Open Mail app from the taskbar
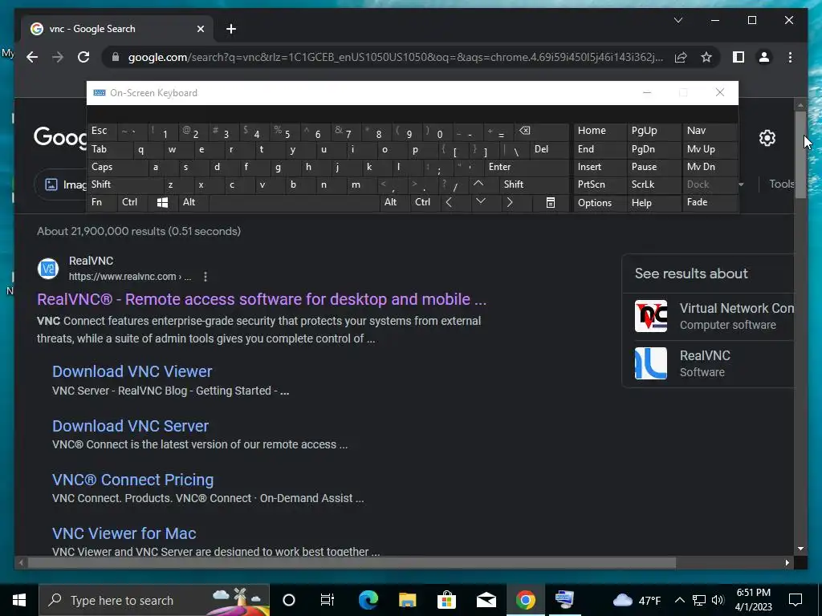This screenshot has height=616, width=822. pyautogui.click(x=486, y=600)
